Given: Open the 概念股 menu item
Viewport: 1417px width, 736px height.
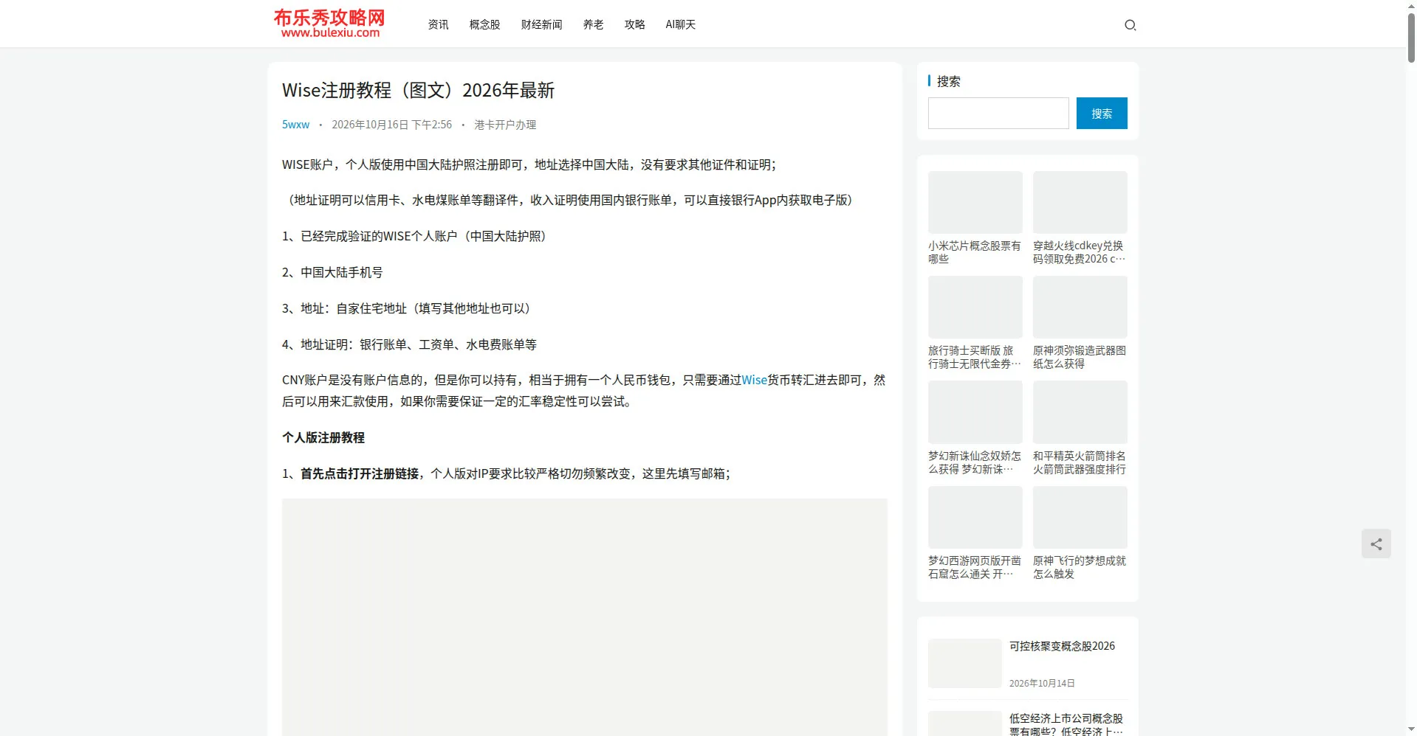Looking at the screenshot, I should 484,24.
